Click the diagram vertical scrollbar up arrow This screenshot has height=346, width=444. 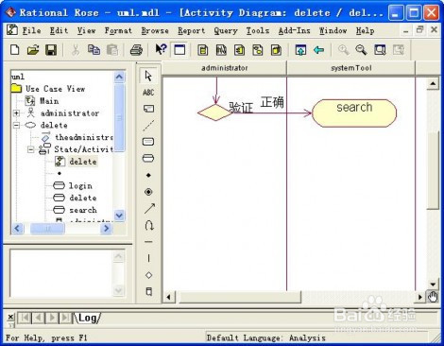tap(433, 84)
